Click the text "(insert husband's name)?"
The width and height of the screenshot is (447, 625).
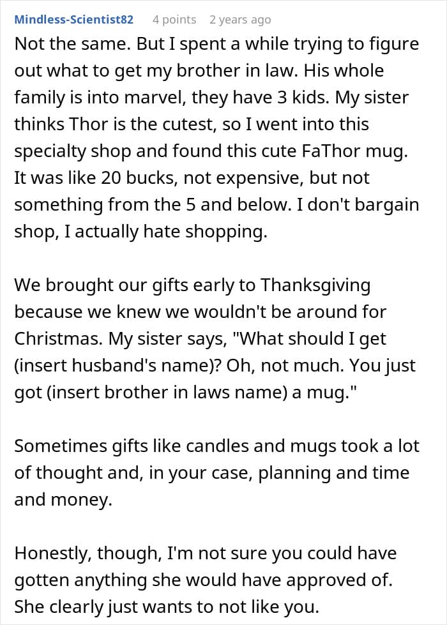click(x=128, y=366)
